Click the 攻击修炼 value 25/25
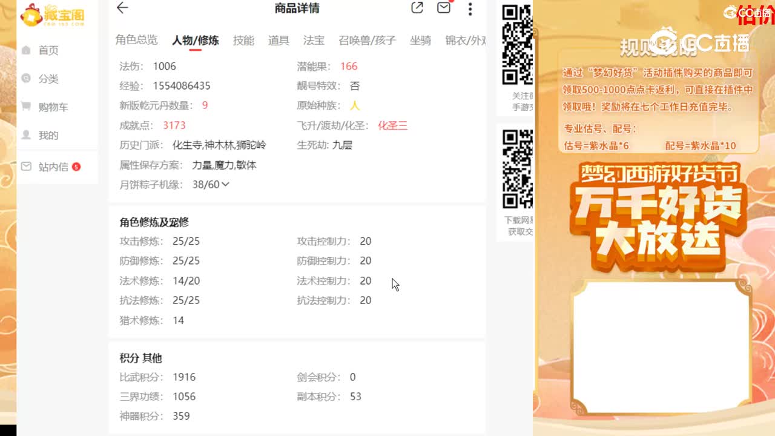This screenshot has height=436, width=775. coord(186,241)
